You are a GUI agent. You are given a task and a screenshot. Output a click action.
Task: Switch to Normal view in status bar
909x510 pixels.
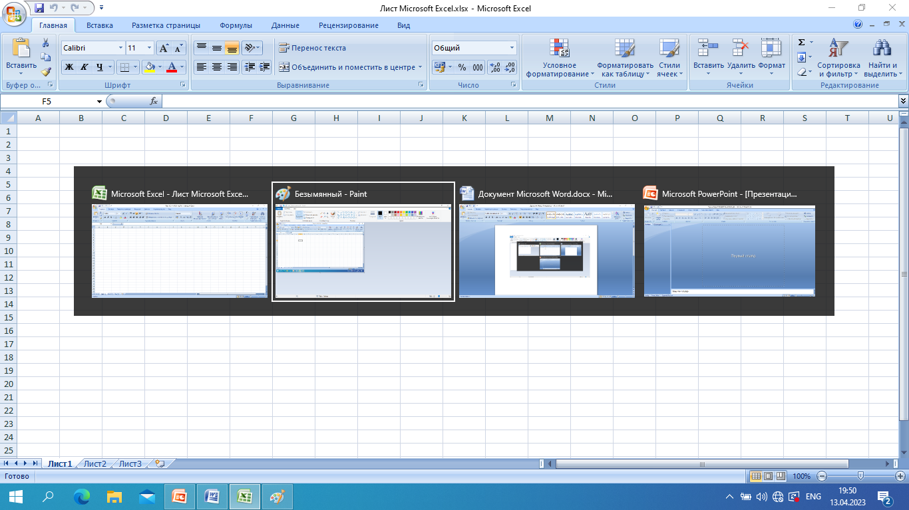(x=756, y=476)
